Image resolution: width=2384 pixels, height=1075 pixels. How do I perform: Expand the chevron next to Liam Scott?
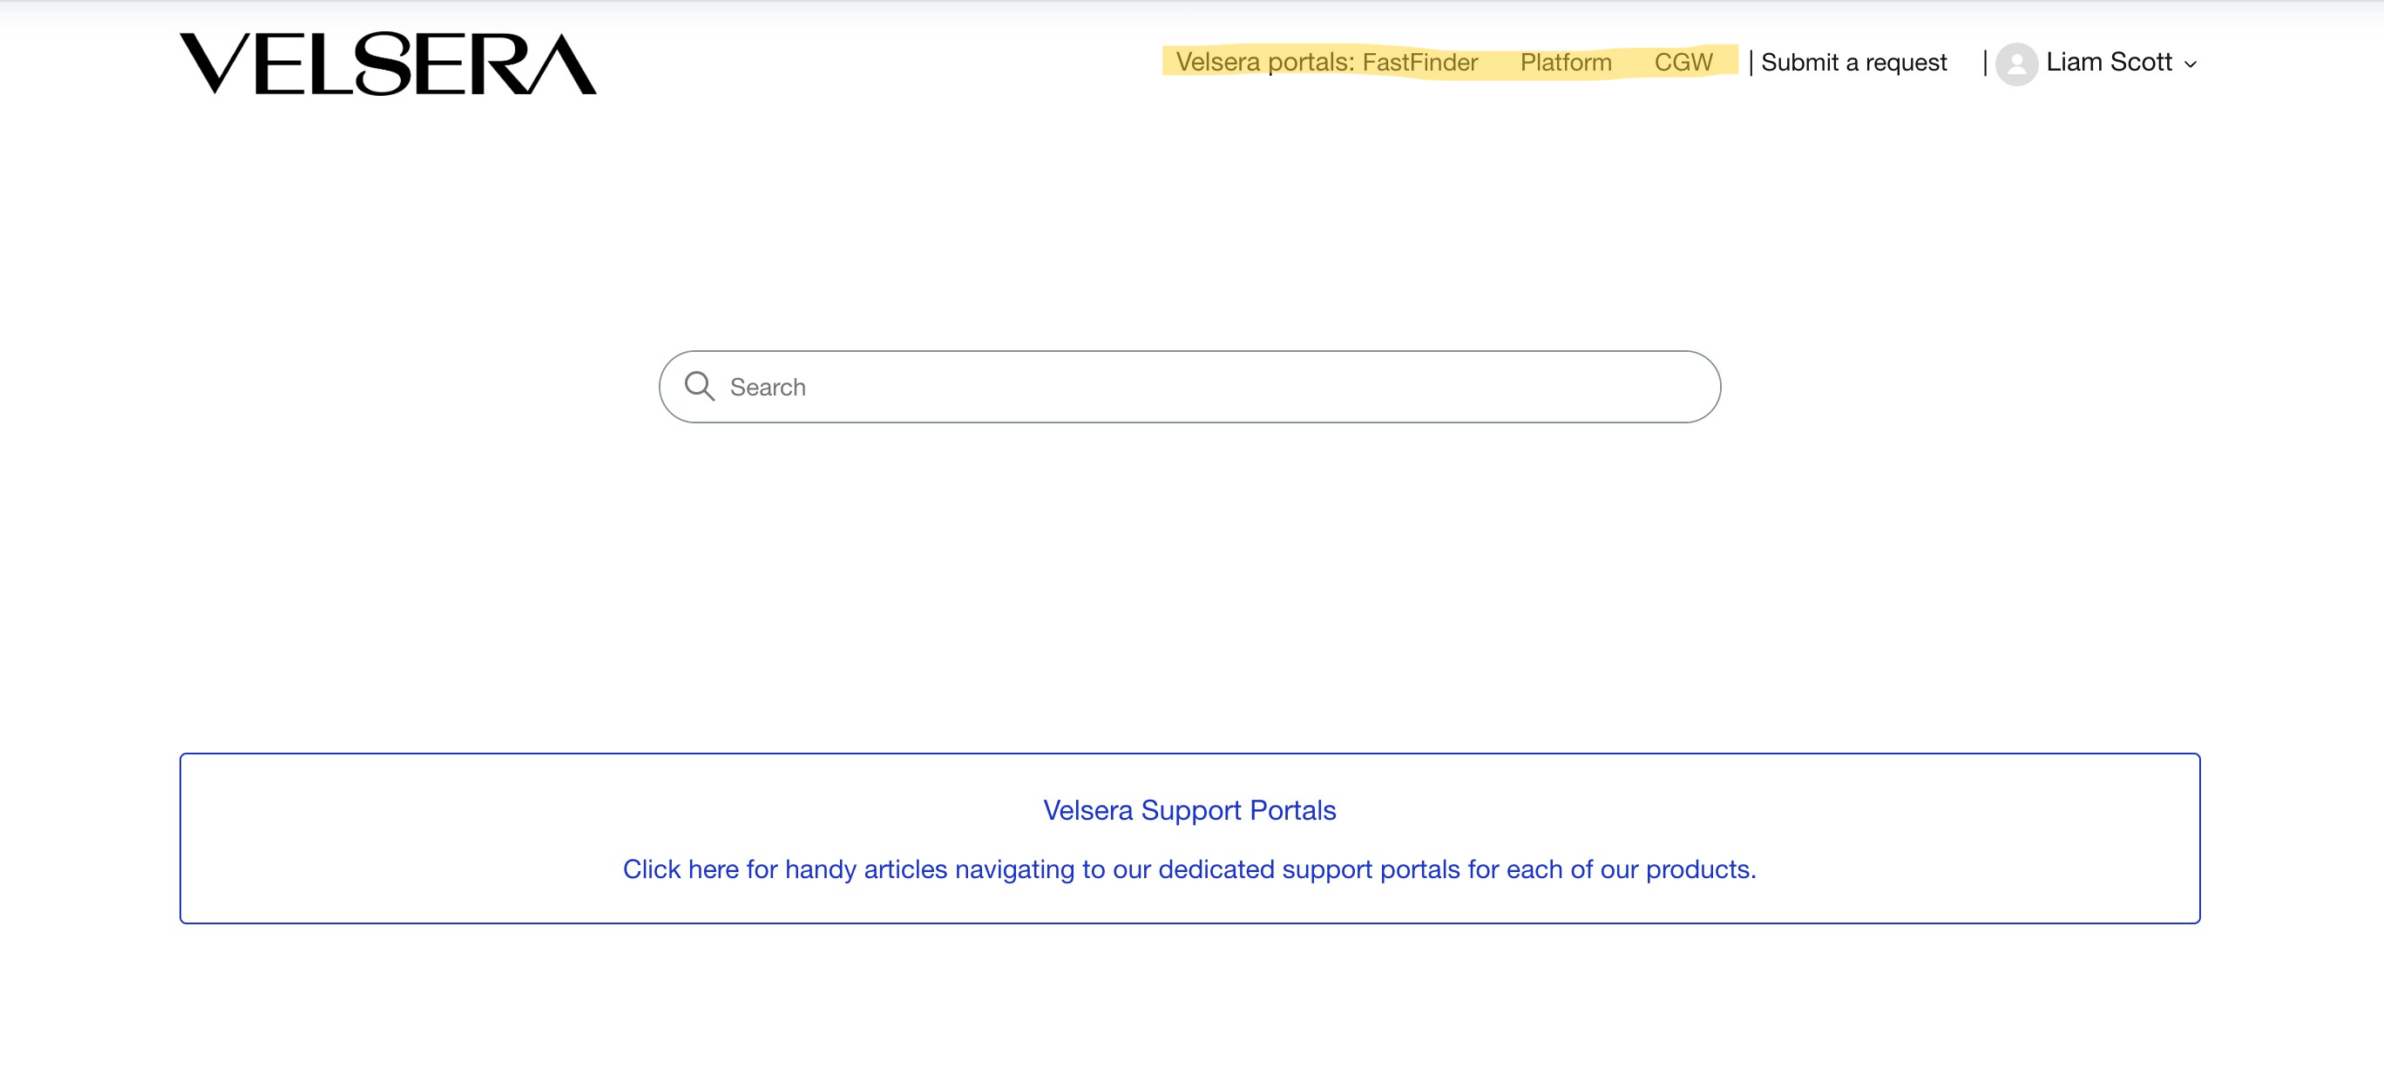pyautogui.click(x=2190, y=64)
